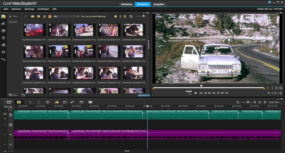
Task: Open the FX filter panel
Action: pos(4,52)
